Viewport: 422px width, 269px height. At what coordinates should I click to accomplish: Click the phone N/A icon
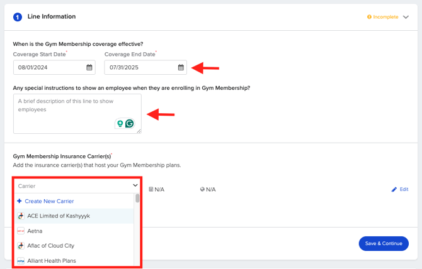[x=151, y=189]
